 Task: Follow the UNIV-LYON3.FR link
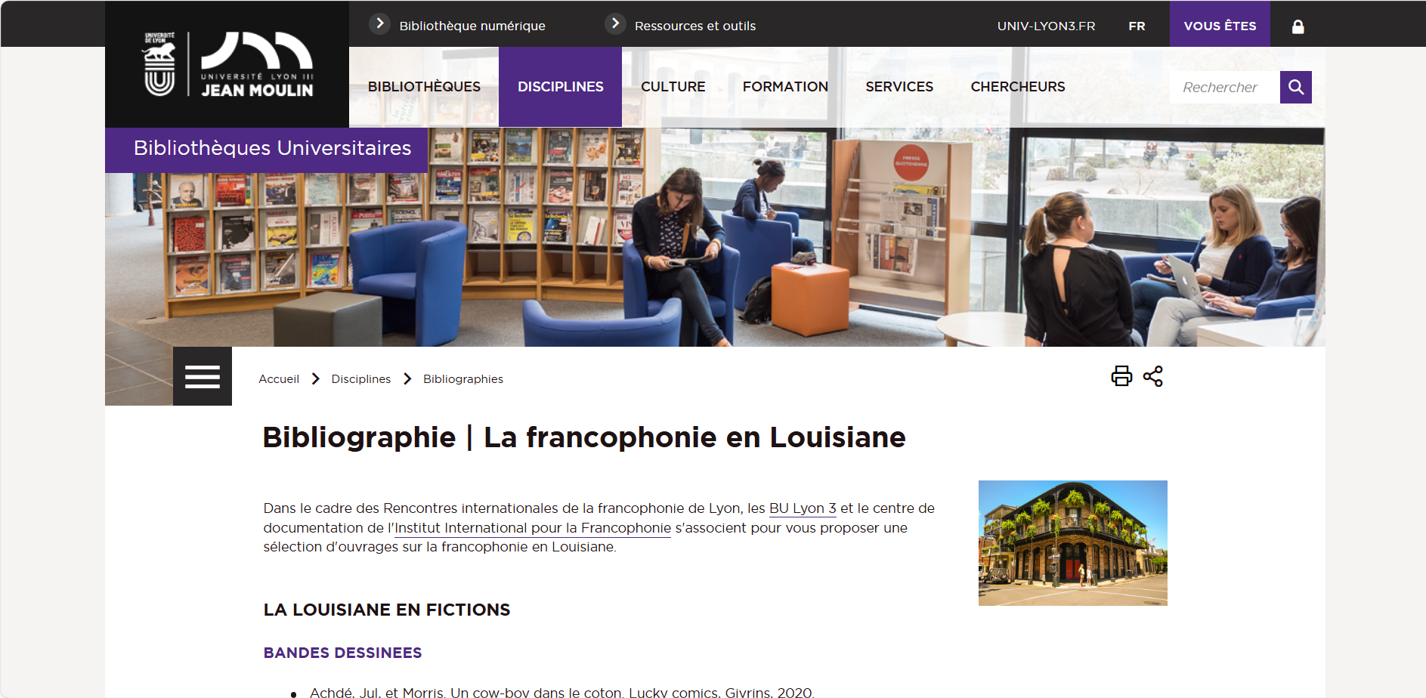click(x=1046, y=26)
